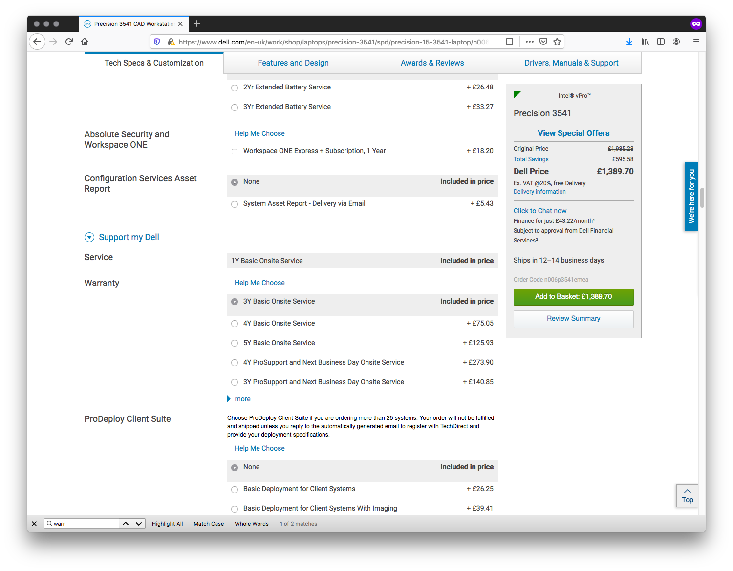733x571 pixels.
Task: Click the page vertical scrollbar thumb
Action: pyautogui.click(x=702, y=198)
